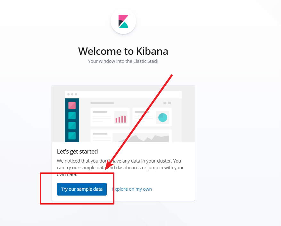
Task: Click the pink square in the illustration sidebar
Action: click(72, 105)
